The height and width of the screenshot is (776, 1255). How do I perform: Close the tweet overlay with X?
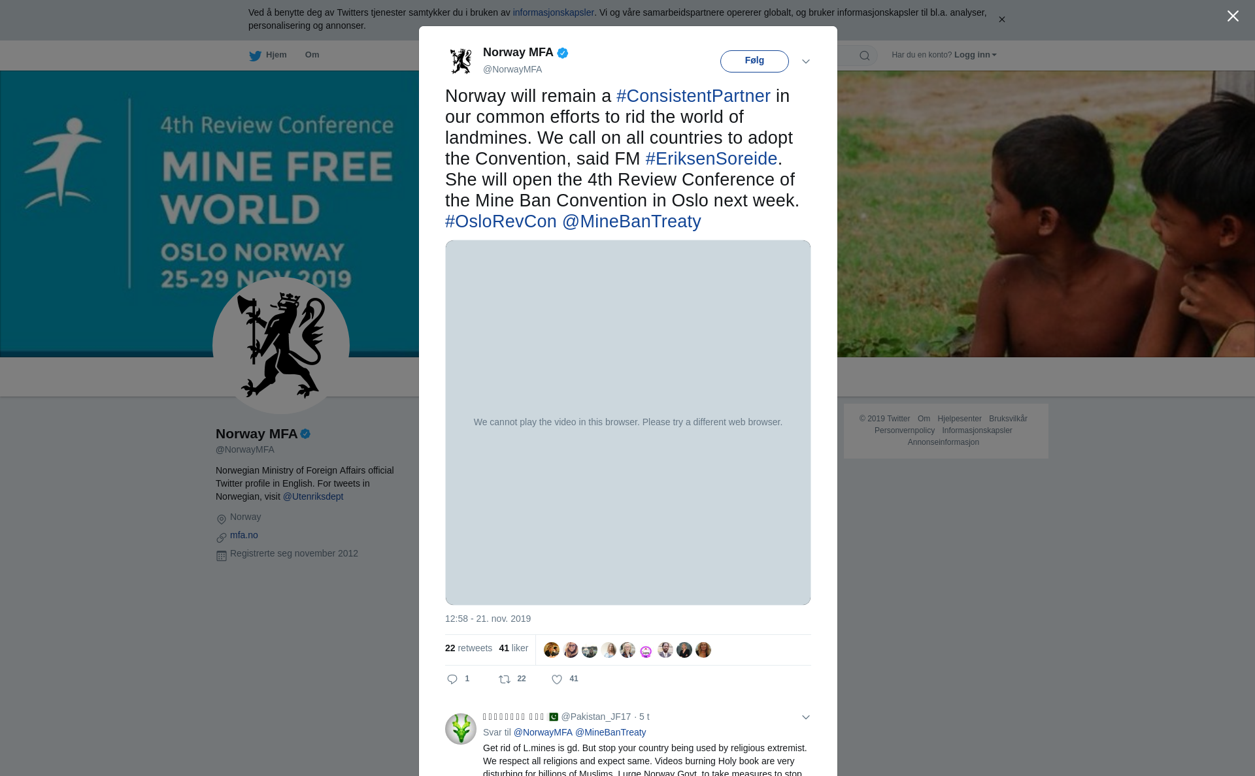(x=1233, y=16)
